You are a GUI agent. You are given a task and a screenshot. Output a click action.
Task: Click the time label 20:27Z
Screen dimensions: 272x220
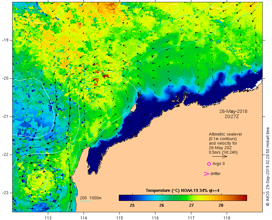coord(232,116)
